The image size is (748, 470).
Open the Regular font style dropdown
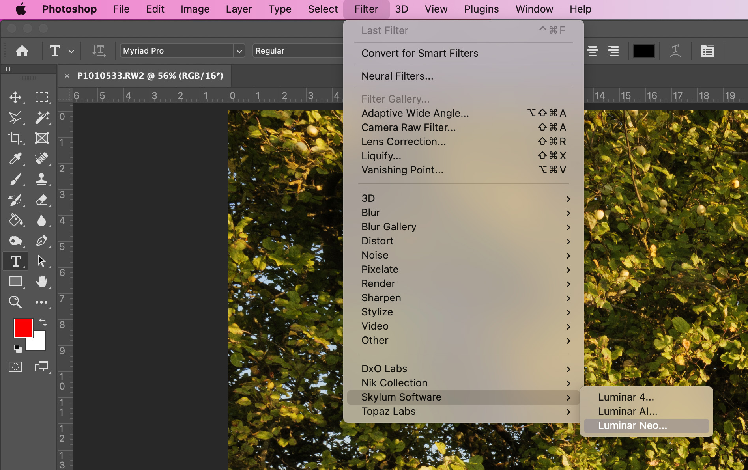298,51
